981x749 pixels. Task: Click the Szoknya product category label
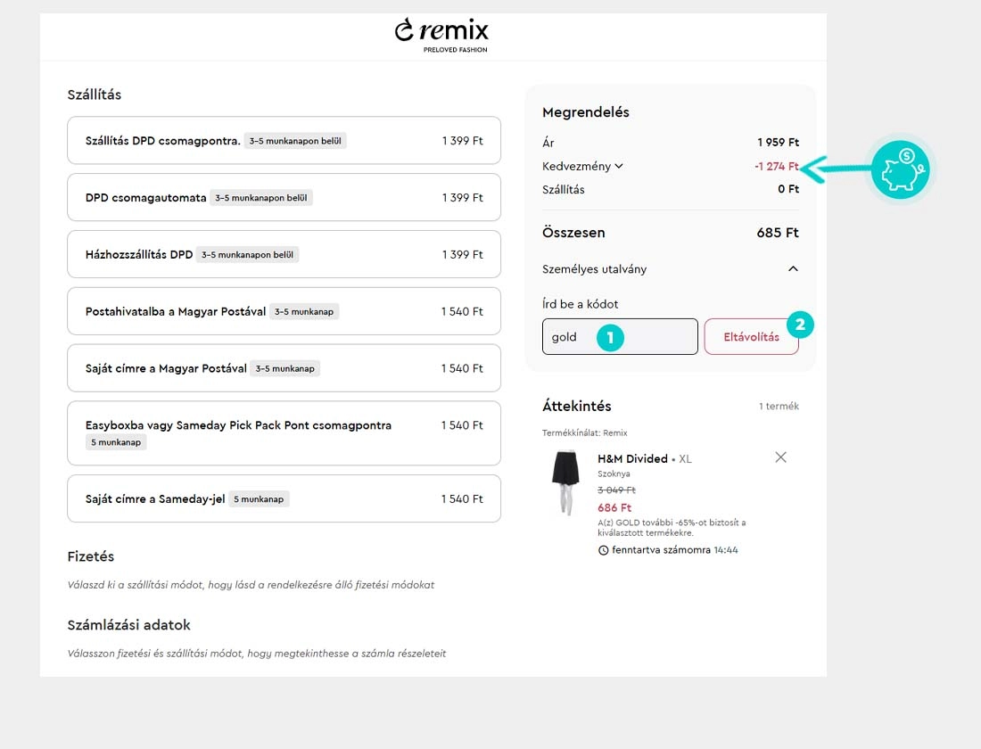[614, 473]
